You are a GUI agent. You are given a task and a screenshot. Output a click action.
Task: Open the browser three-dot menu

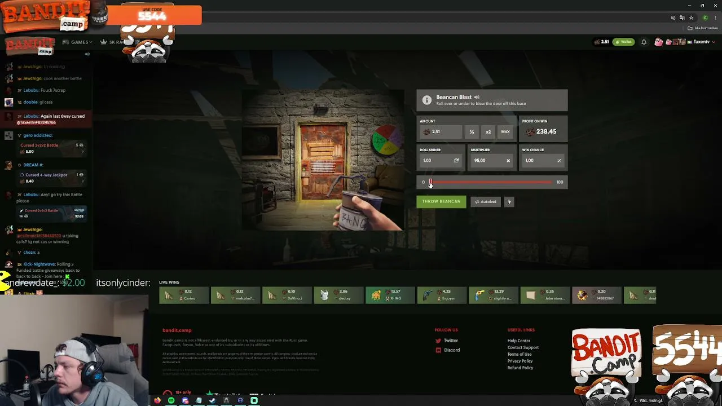(715, 18)
